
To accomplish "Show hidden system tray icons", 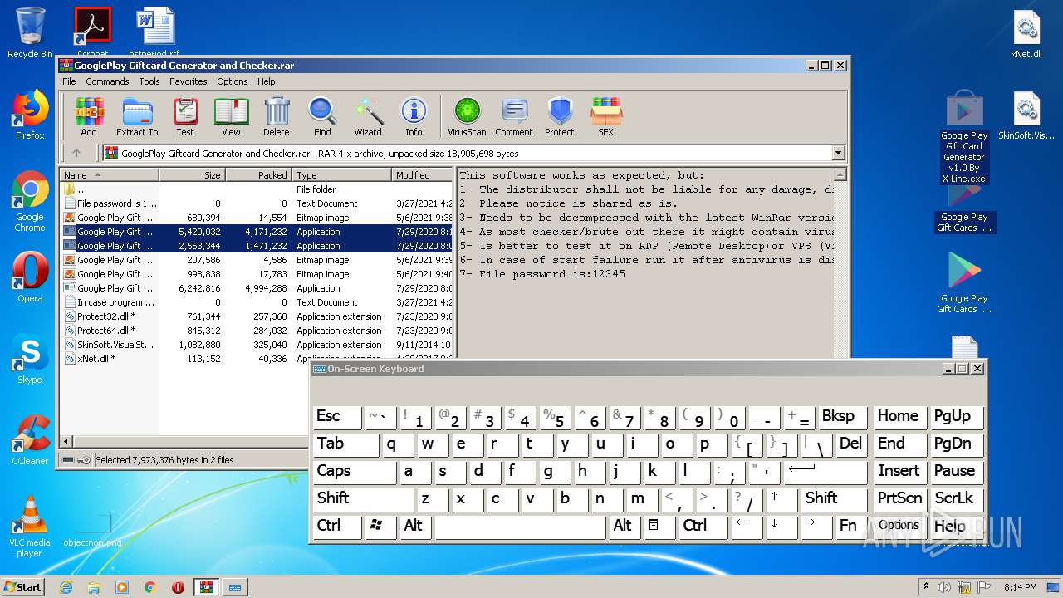I will pyautogui.click(x=925, y=587).
